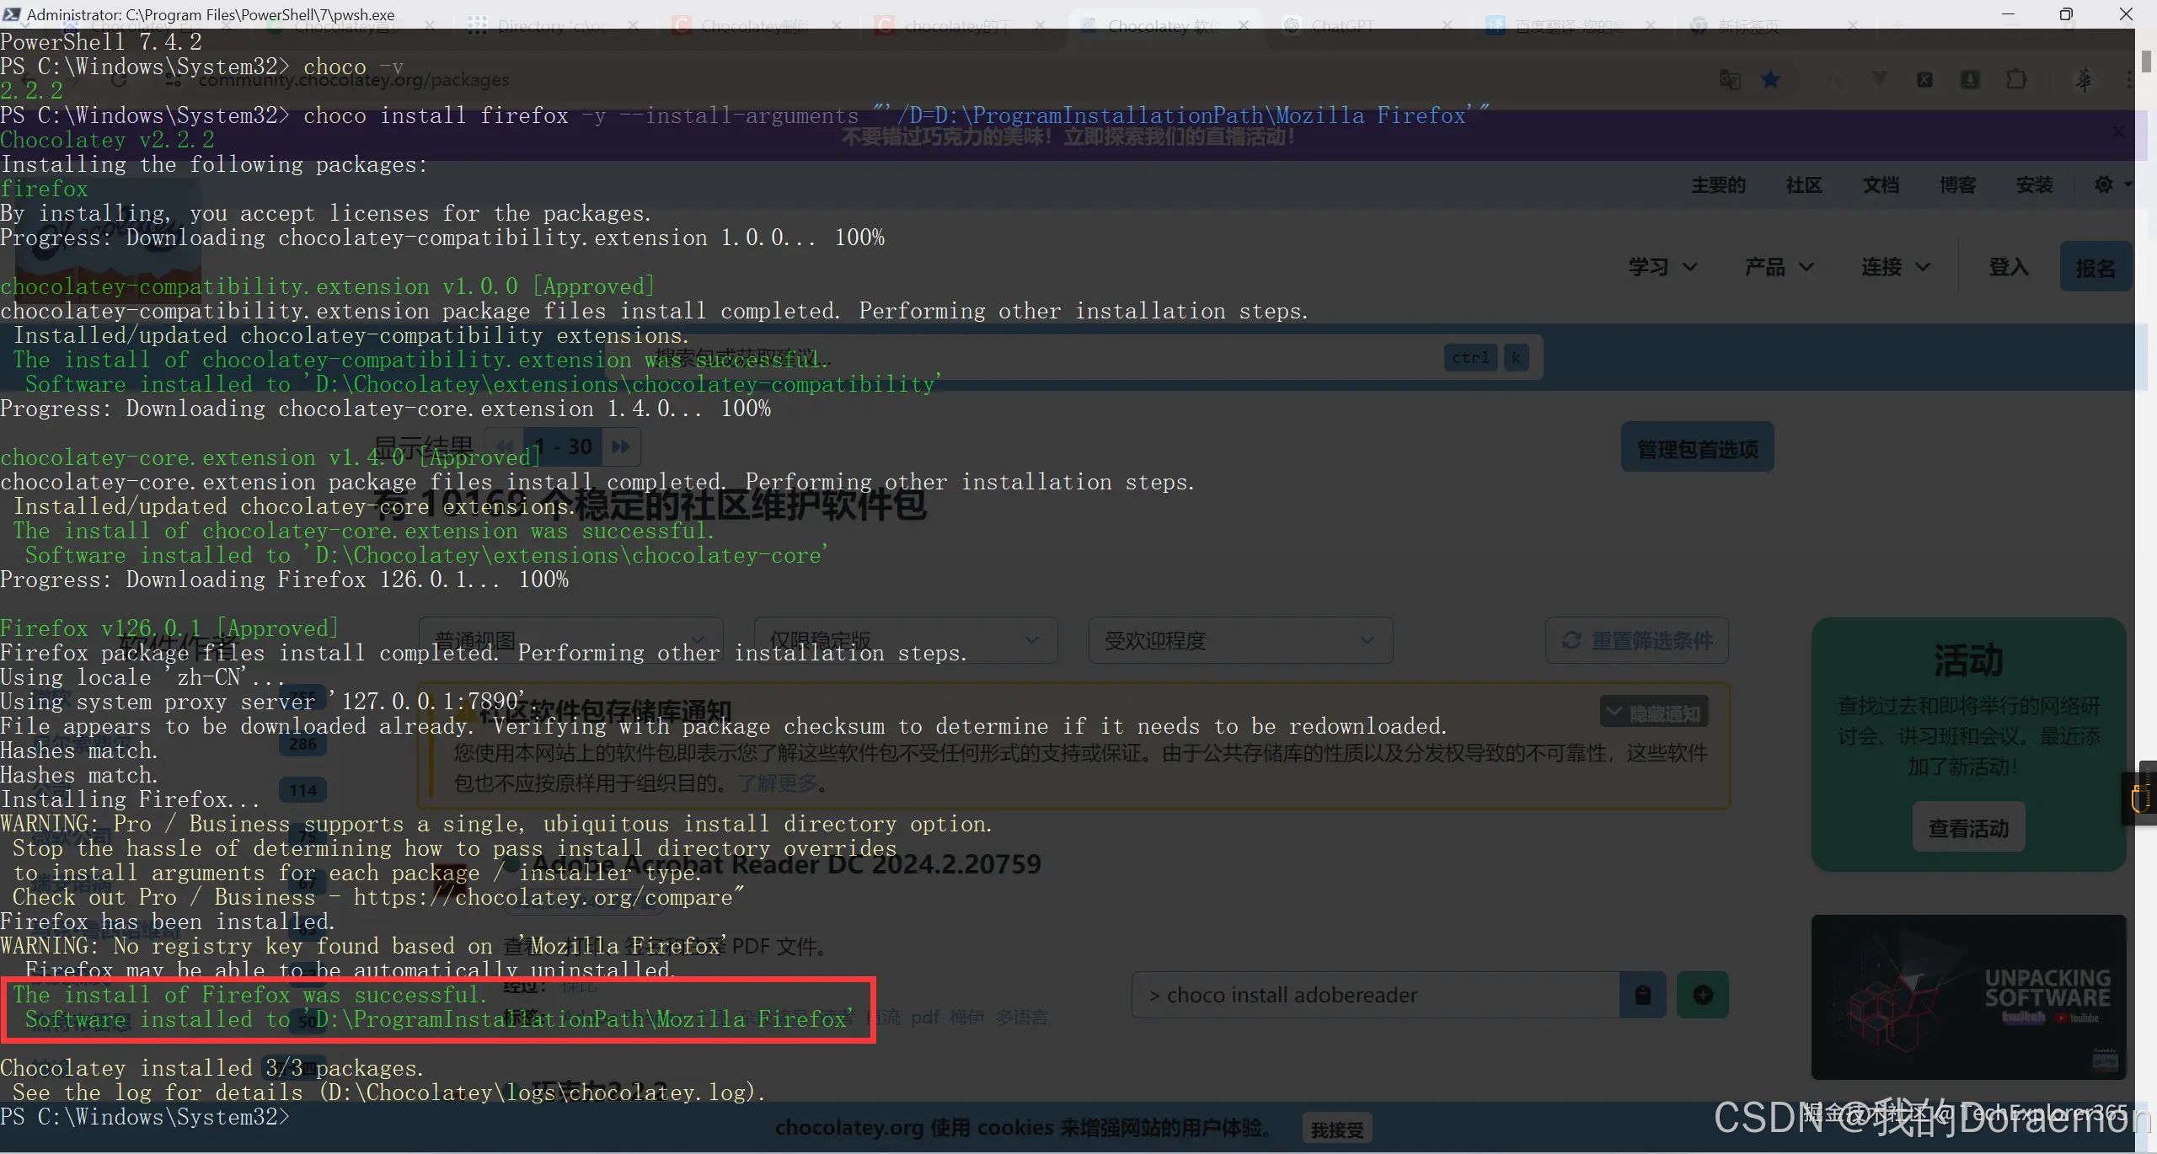Click the translate page icon

click(x=1730, y=80)
